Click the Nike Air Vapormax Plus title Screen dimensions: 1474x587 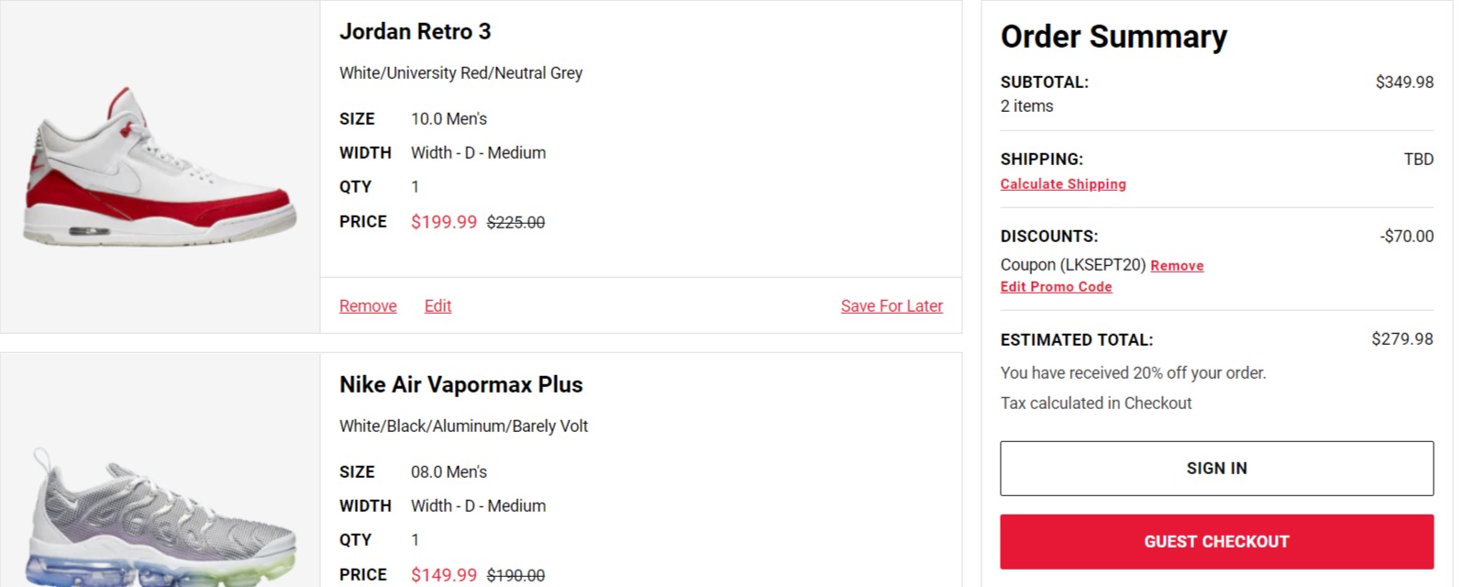tap(460, 384)
